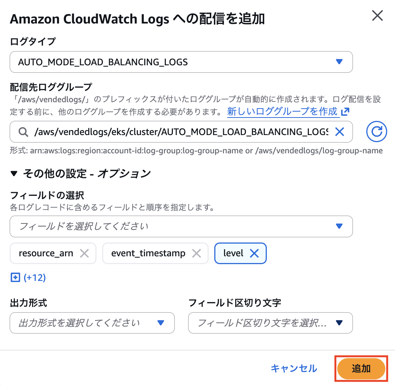Click the new log group external link icon
The height and width of the screenshot is (385, 395).
point(345,111)
